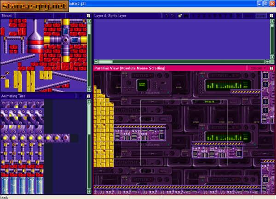This screenshot has width=276, height=199.
Task: Select first glowing yellow bulb animated tile
Action: tap(5, 138)
